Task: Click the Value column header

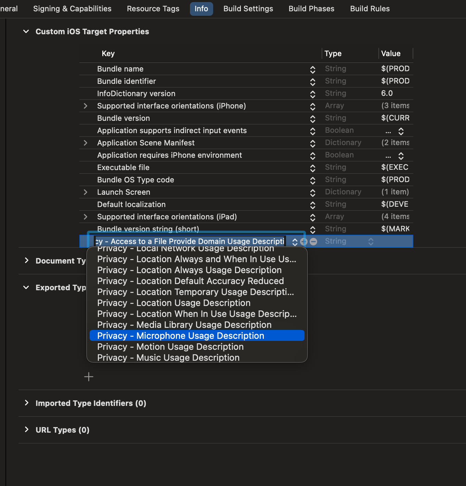Action: (391, 53)
